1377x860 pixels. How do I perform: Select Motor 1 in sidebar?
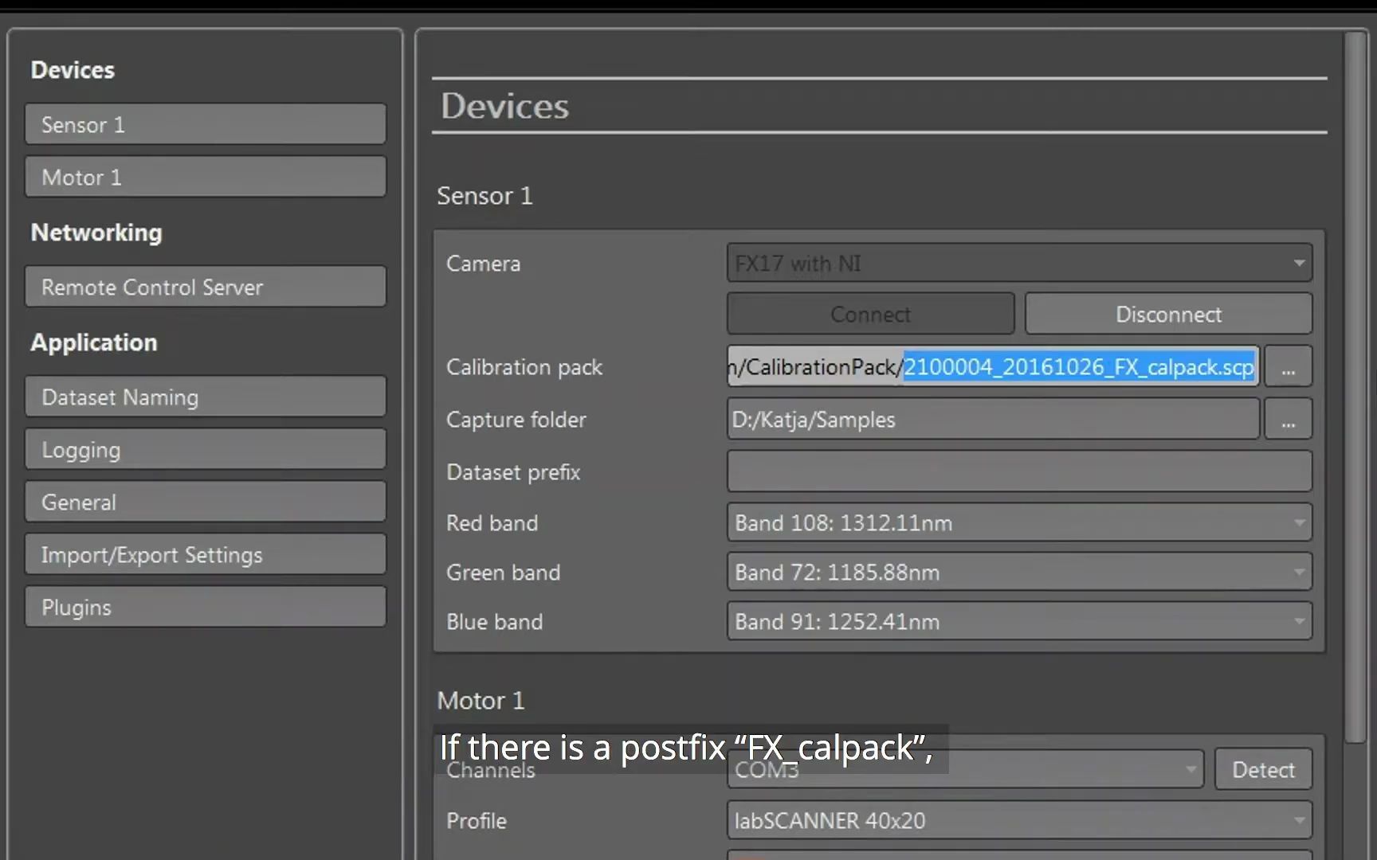point(205,177)
